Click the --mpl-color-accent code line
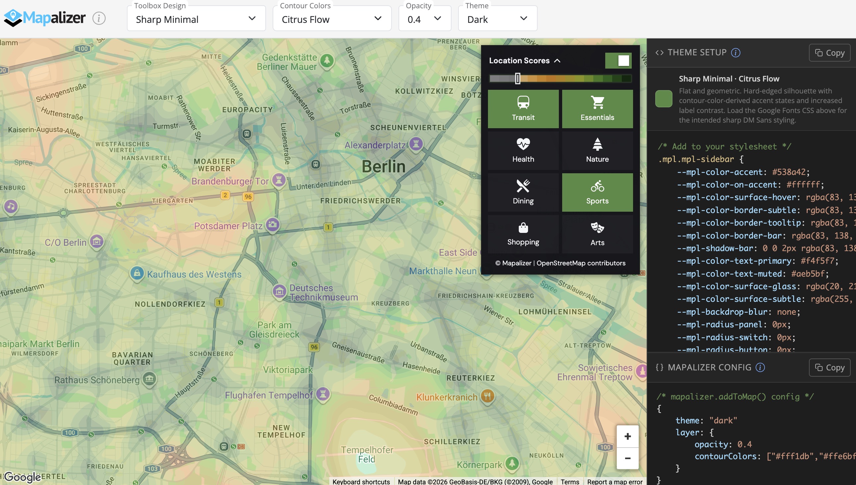856x485 pixels. pyautogui.click(x=743, y=172)
